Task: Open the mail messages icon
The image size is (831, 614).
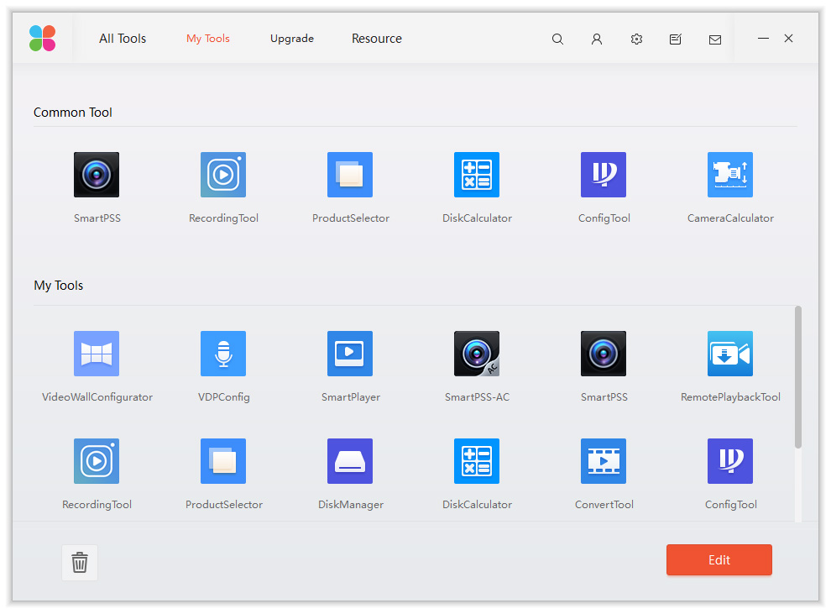Action: [x=715, y=39]
